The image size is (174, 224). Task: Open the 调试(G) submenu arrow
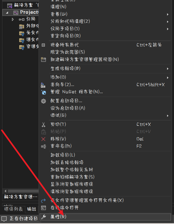[x=168, y=116]
